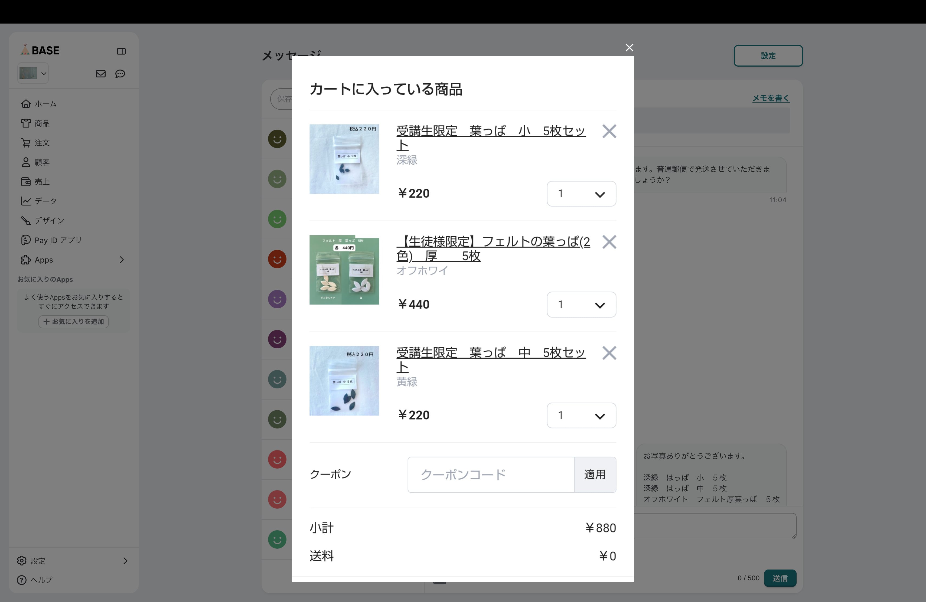Image resolution: width=926 pixels, height=602 pixels.
Task: Open the chat bubble messages icon
Action: coord(120,74)
